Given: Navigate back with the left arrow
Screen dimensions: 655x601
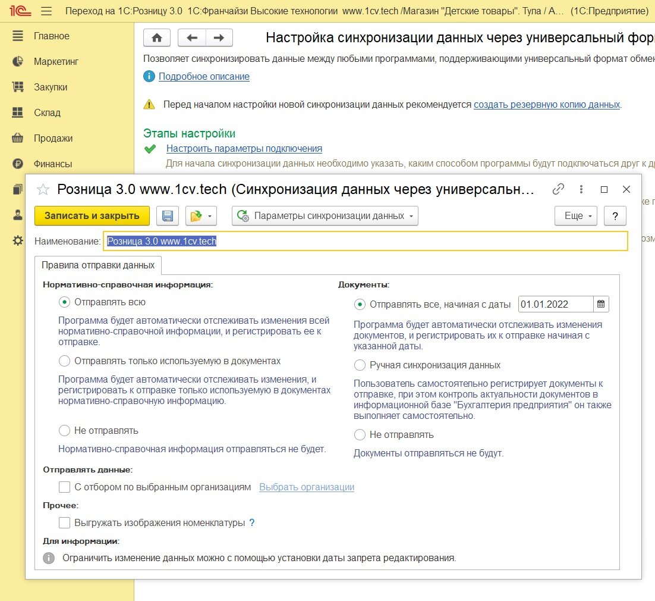Looking at the screenshot, I should pos(192,38).
